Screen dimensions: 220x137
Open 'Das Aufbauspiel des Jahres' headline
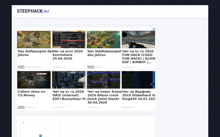(35, 53)
